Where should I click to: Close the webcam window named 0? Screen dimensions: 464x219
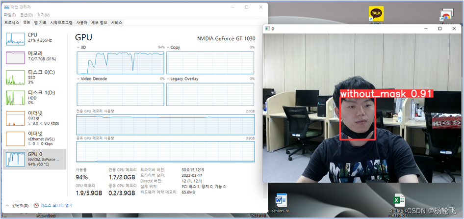(x=454, y=28)
